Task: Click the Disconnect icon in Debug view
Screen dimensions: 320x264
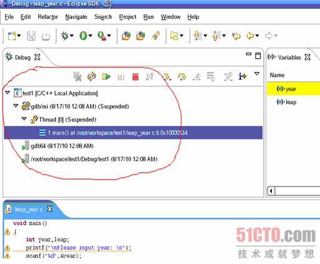Action: pos(150,76)
